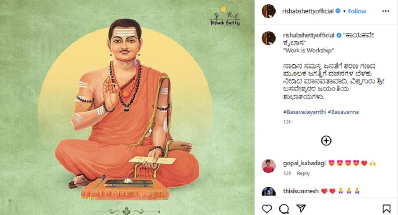
Task: Like the post with the heart icon
Action: (267, 209)
